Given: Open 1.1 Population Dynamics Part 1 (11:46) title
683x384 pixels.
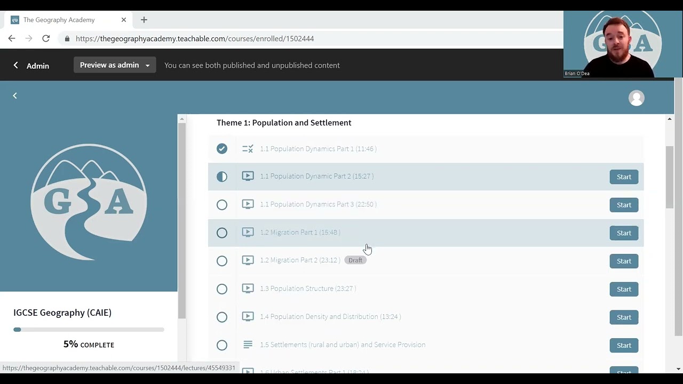Looking at the screenshot, I should point(318,149).
